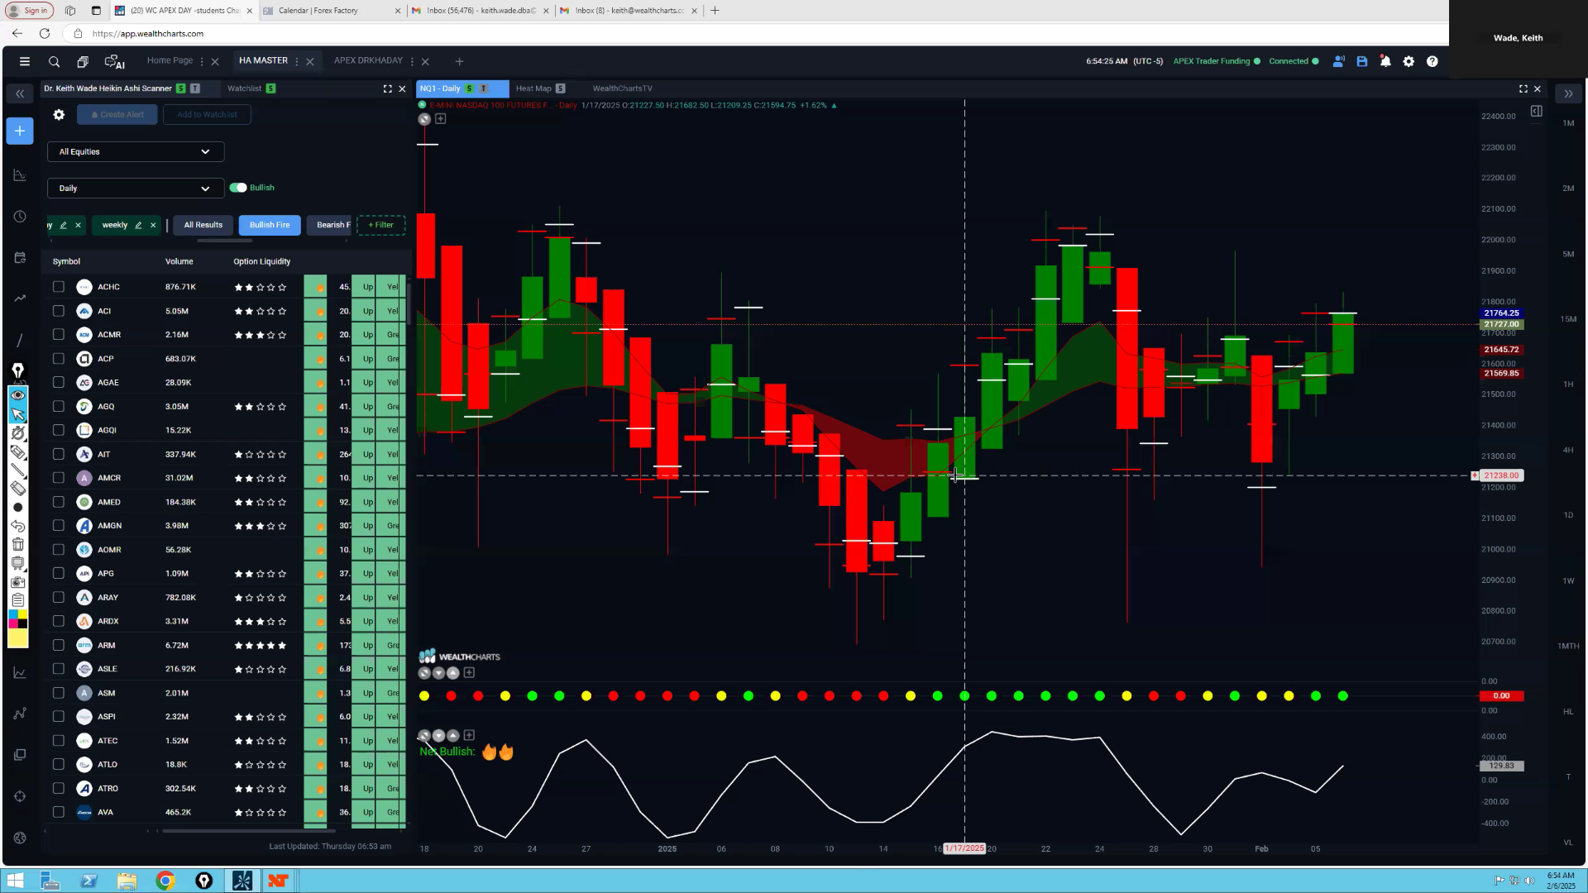Select the eraser tool in drawing toolbar
This screenshot has height=893, width=1588.
click(18, 489)
